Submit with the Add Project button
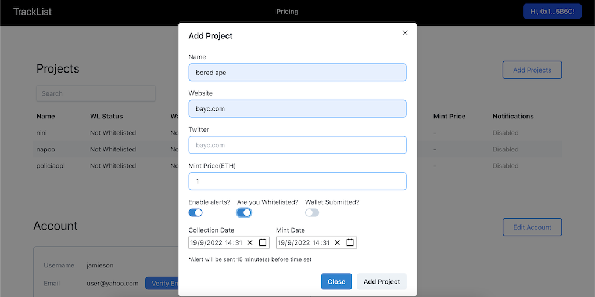595x297 pixels. [x=381, y=281]
